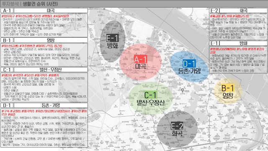Click the 염창 header in left panel
The image size is (268, 151).
tap(51, 40)
